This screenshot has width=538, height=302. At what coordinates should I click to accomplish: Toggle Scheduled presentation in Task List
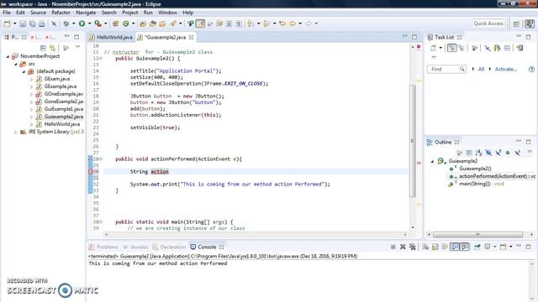(x=462, y=49)
